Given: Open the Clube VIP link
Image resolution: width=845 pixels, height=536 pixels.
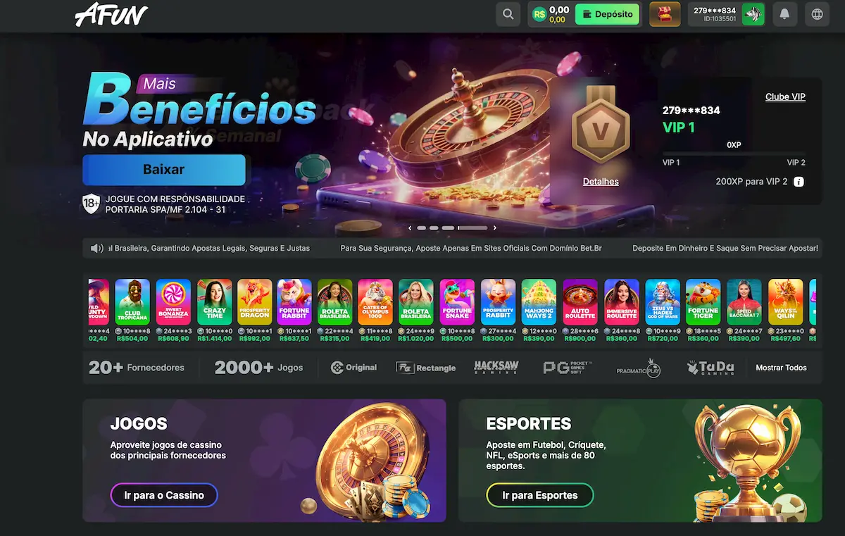Looking at the screenshot, I should pos(785,97).
